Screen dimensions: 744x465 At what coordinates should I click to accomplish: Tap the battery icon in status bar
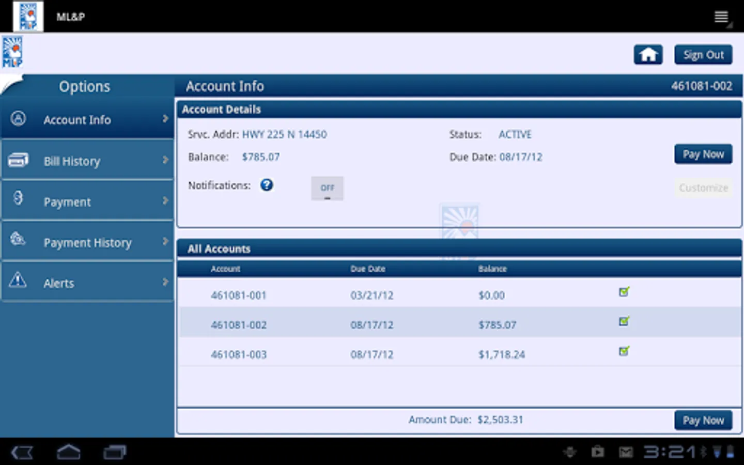click(730, 452)
